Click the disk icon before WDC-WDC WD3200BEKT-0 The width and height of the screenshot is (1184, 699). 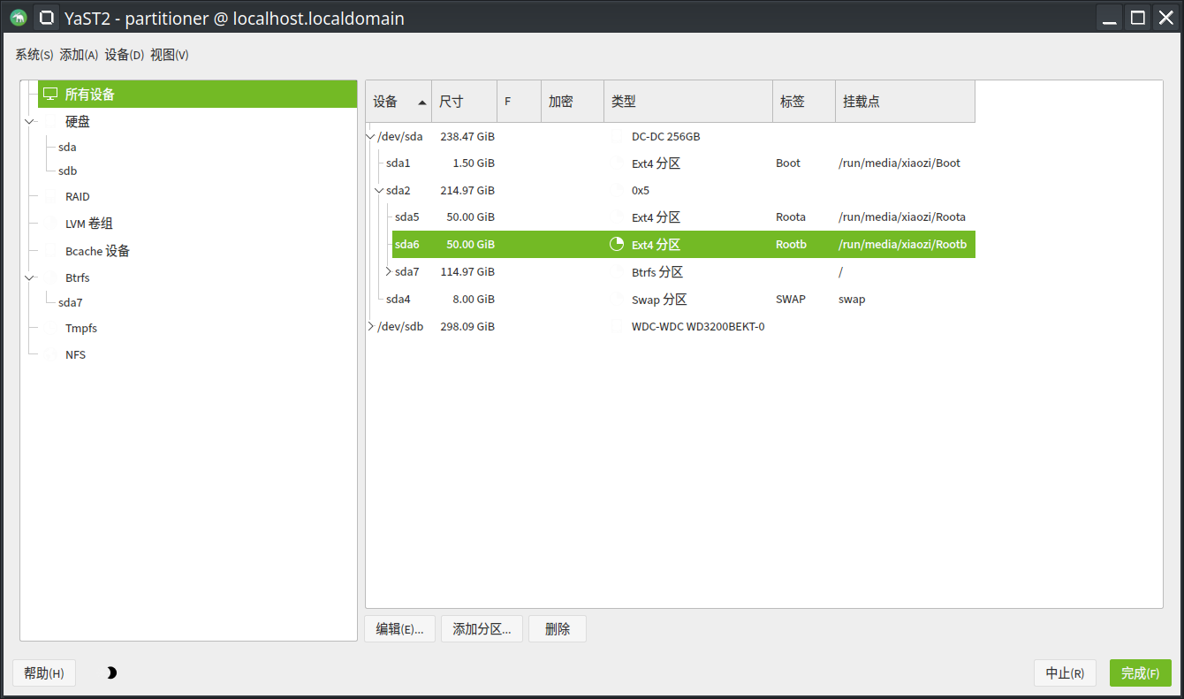(x=617, y=326)
